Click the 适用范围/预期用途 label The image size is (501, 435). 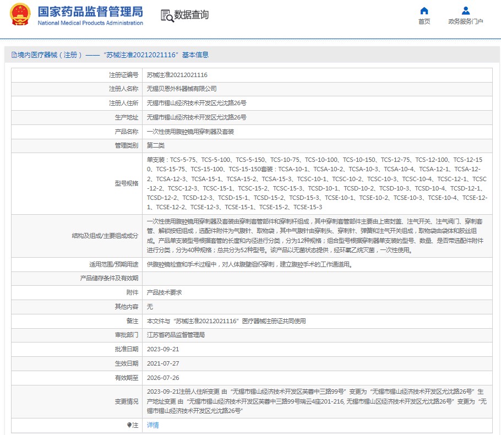(x=114, y=264)
